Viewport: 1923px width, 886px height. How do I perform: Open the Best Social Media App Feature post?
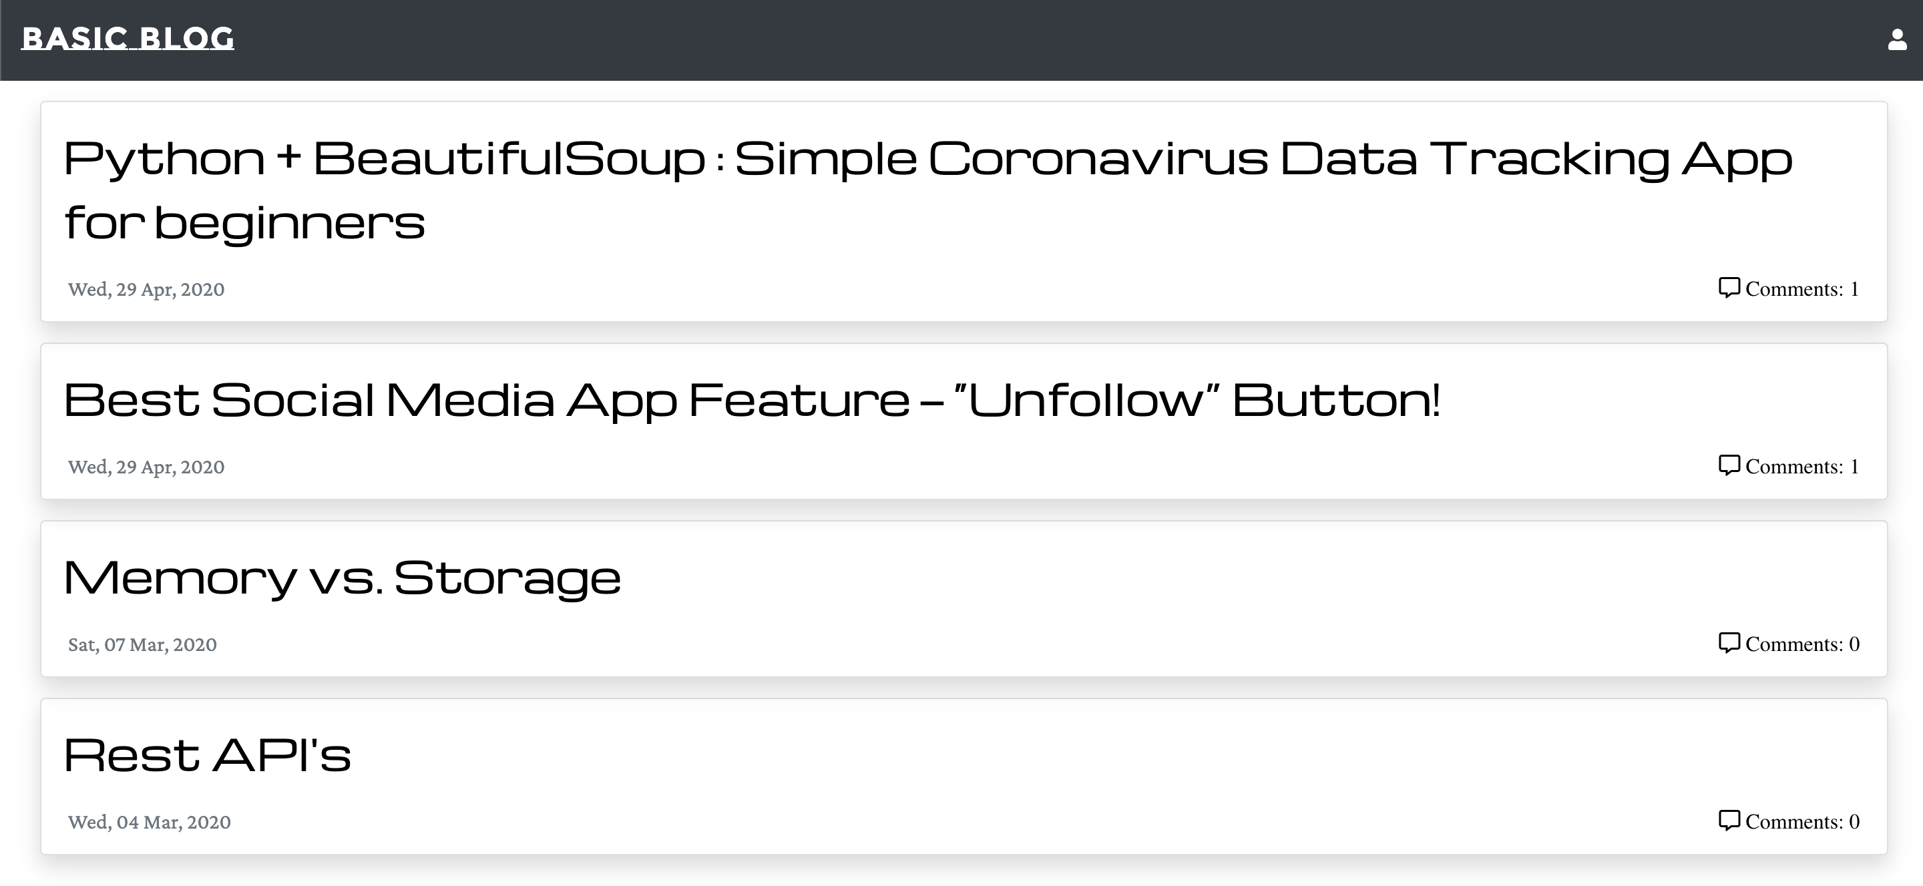point(752,400)
